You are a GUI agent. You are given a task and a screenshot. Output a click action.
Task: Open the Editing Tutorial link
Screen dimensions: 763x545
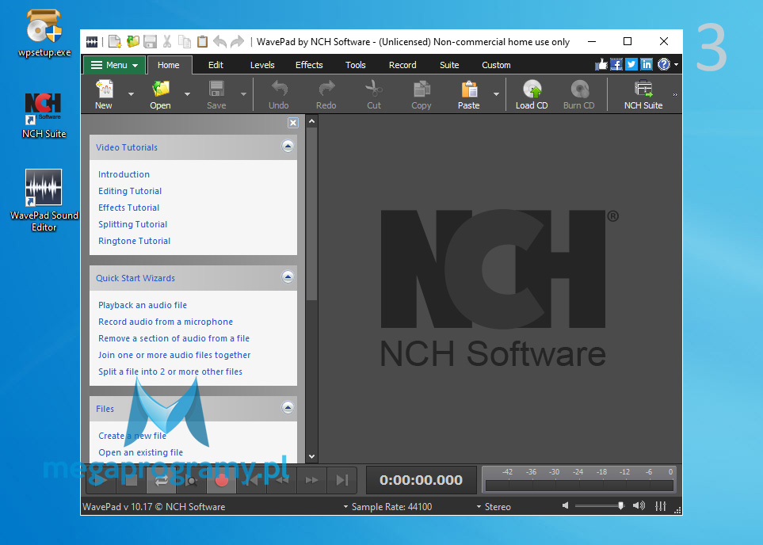[130, 191]
